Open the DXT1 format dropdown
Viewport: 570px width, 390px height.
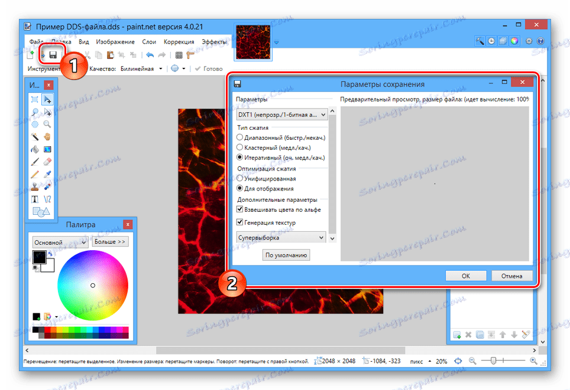click(x=281, y=114)
